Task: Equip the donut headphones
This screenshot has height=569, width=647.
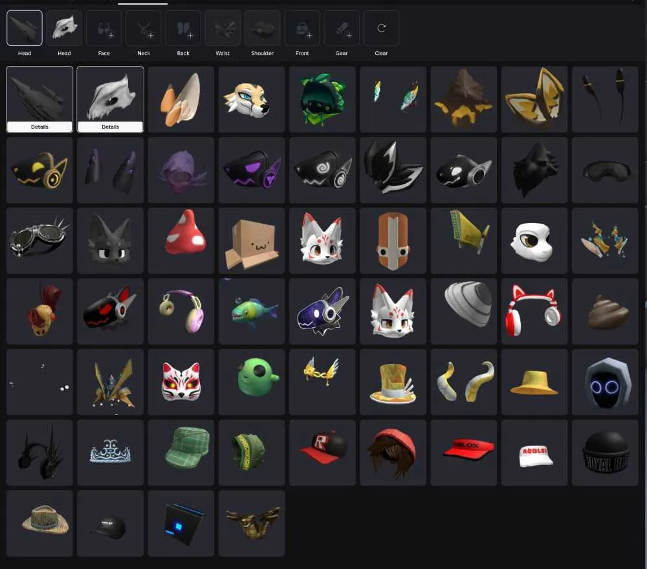Action: [x=181, y=311]
